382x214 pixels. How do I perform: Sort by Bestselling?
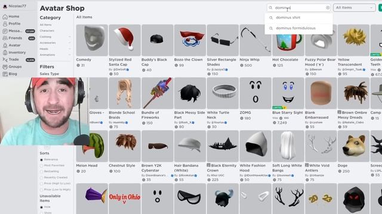point(41,172)
